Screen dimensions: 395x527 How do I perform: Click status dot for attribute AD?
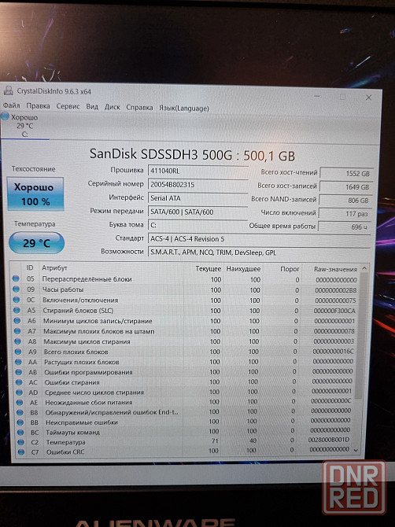20,392
